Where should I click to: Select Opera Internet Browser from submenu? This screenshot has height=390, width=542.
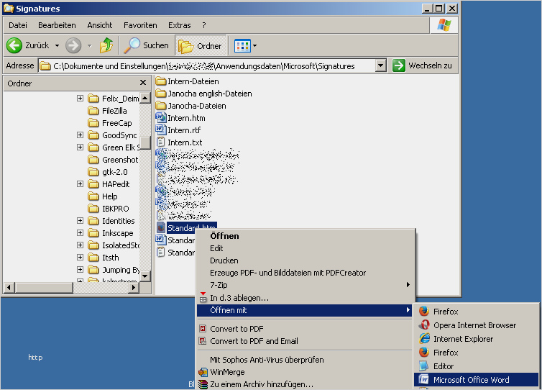(x=474, y=325)
